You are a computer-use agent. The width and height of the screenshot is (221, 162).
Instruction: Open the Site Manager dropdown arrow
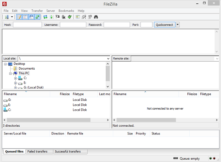tap(12, 17)
